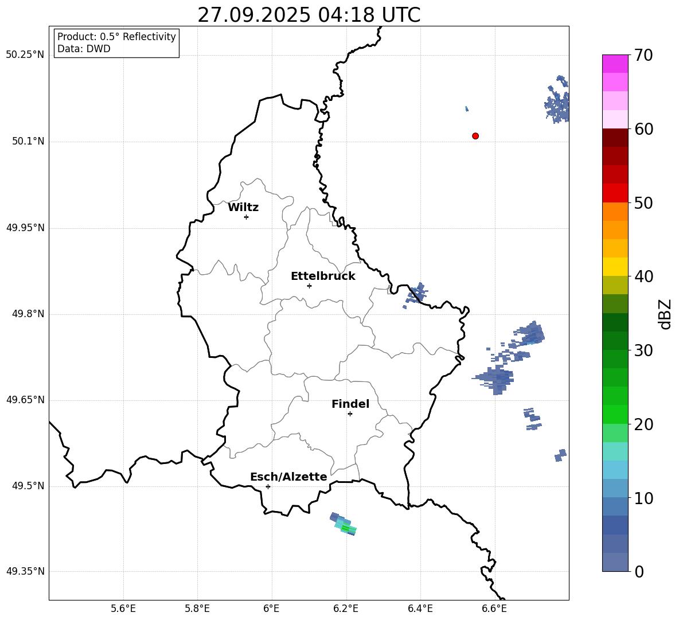The width and height of the screenshot is (679, 620).
Task: Click the colorbar label 50
Action: (643, 202)
